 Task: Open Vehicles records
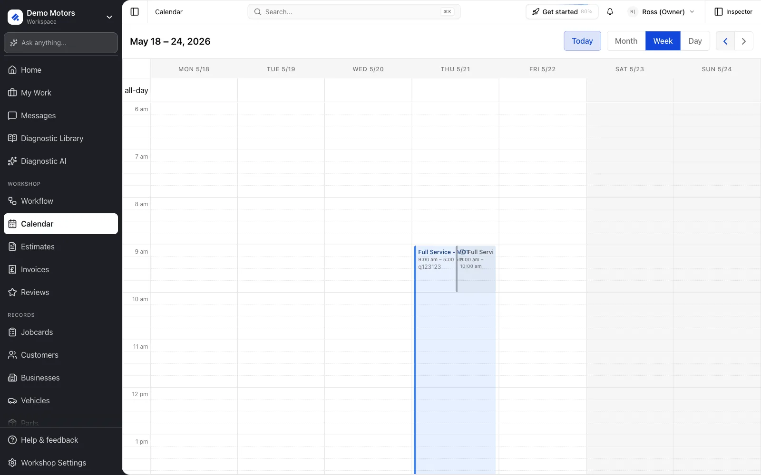pyautogui.click(x=61, y=400)
